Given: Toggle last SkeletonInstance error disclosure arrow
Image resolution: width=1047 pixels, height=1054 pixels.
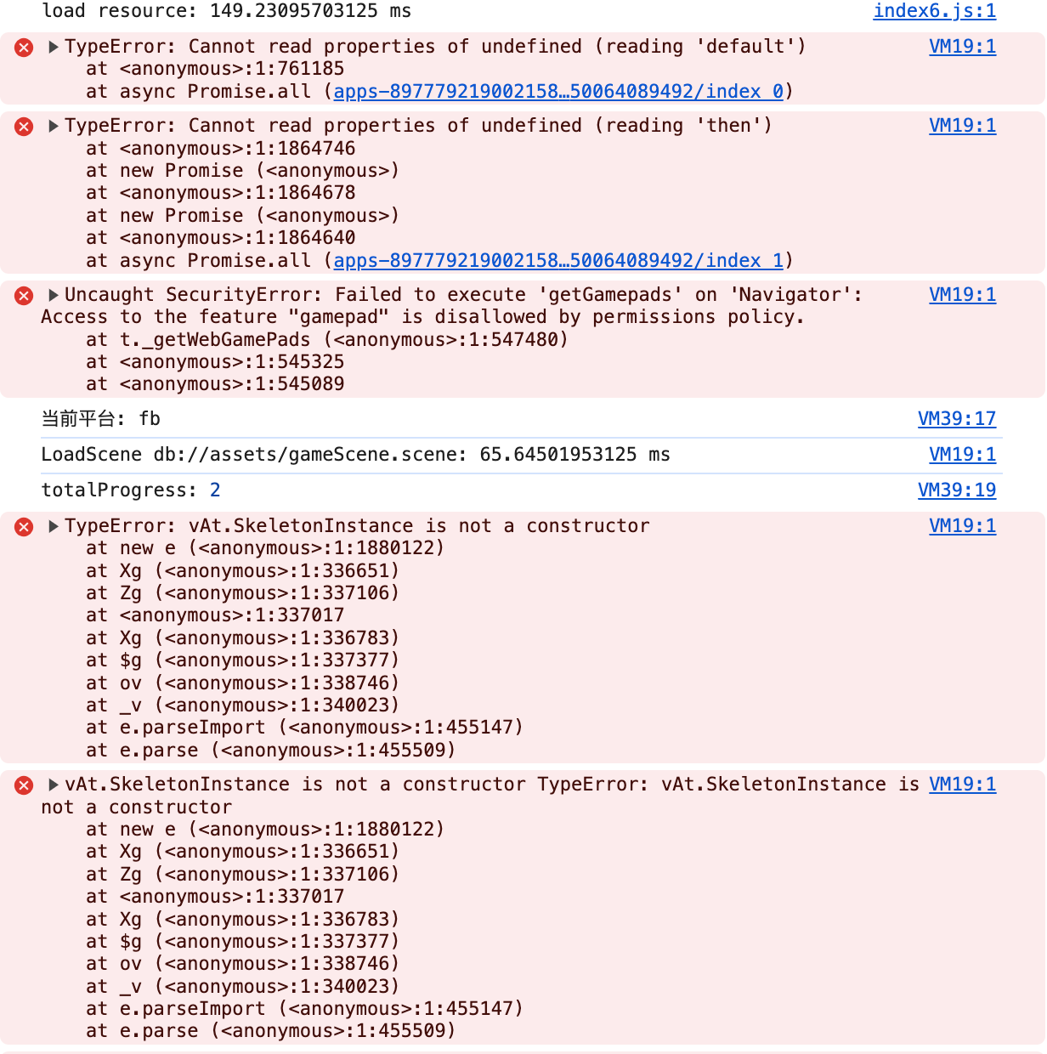Looking at the screenshot, I should [54, 785].
